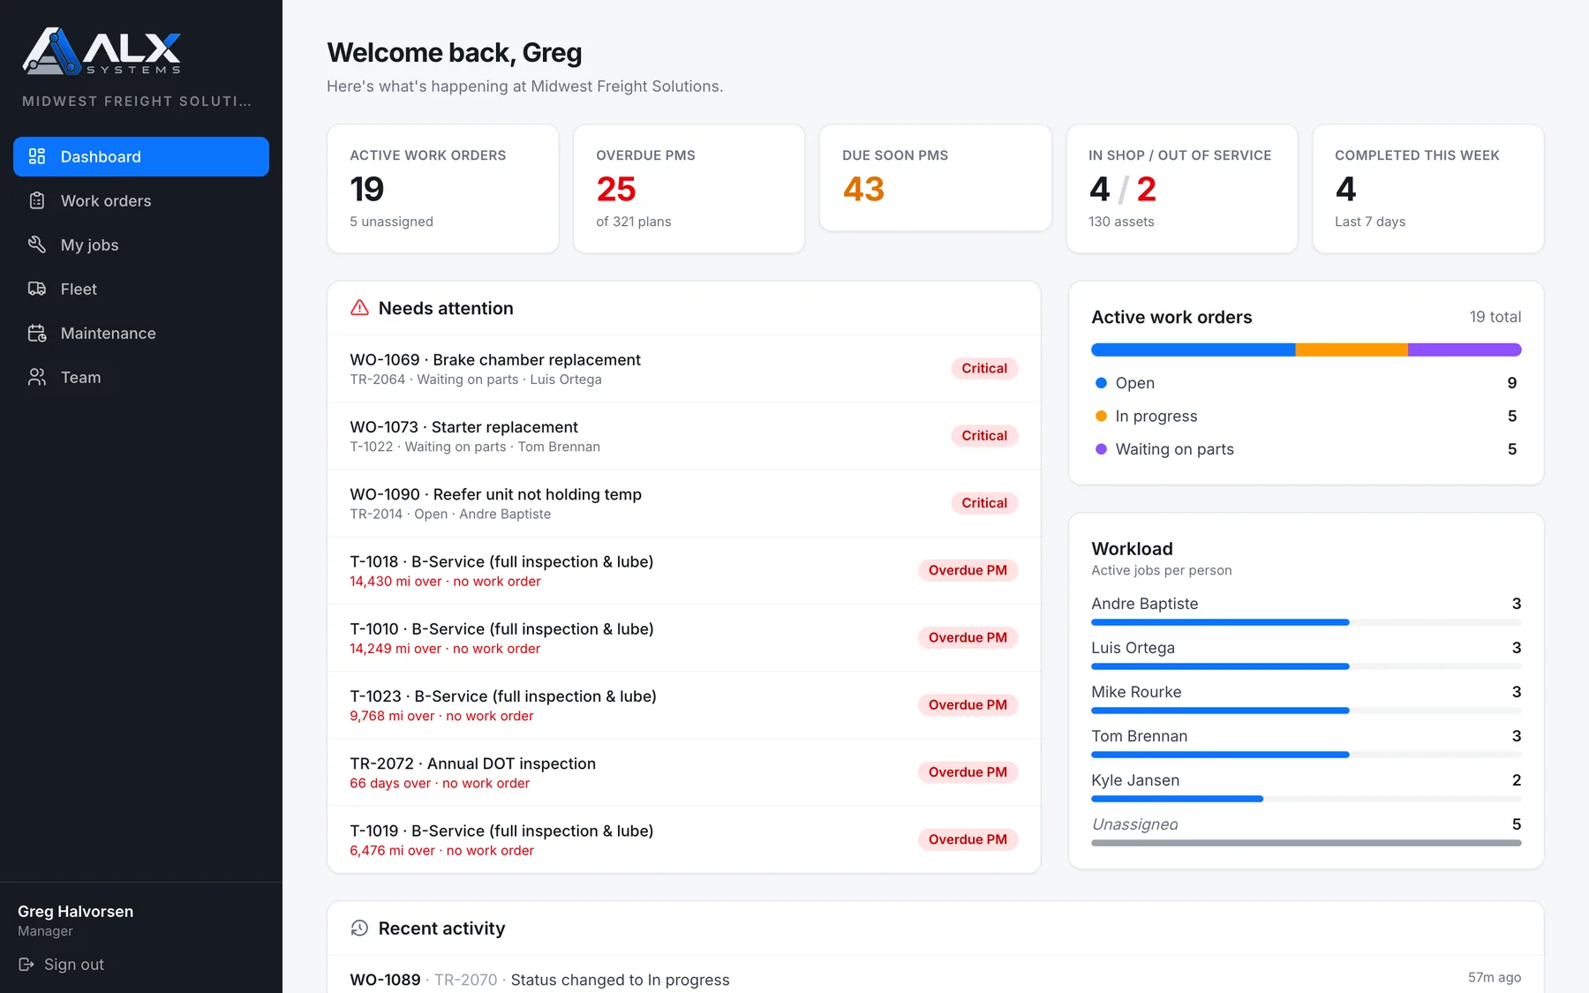Click Greg Halvorsen's profile name

(76, 911)
